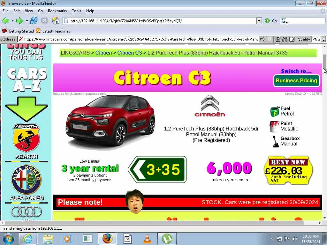The width and height of the screenshot is (327, 245).
Task: Click the green down arrow in sidebar
Action: click(27, 109)
